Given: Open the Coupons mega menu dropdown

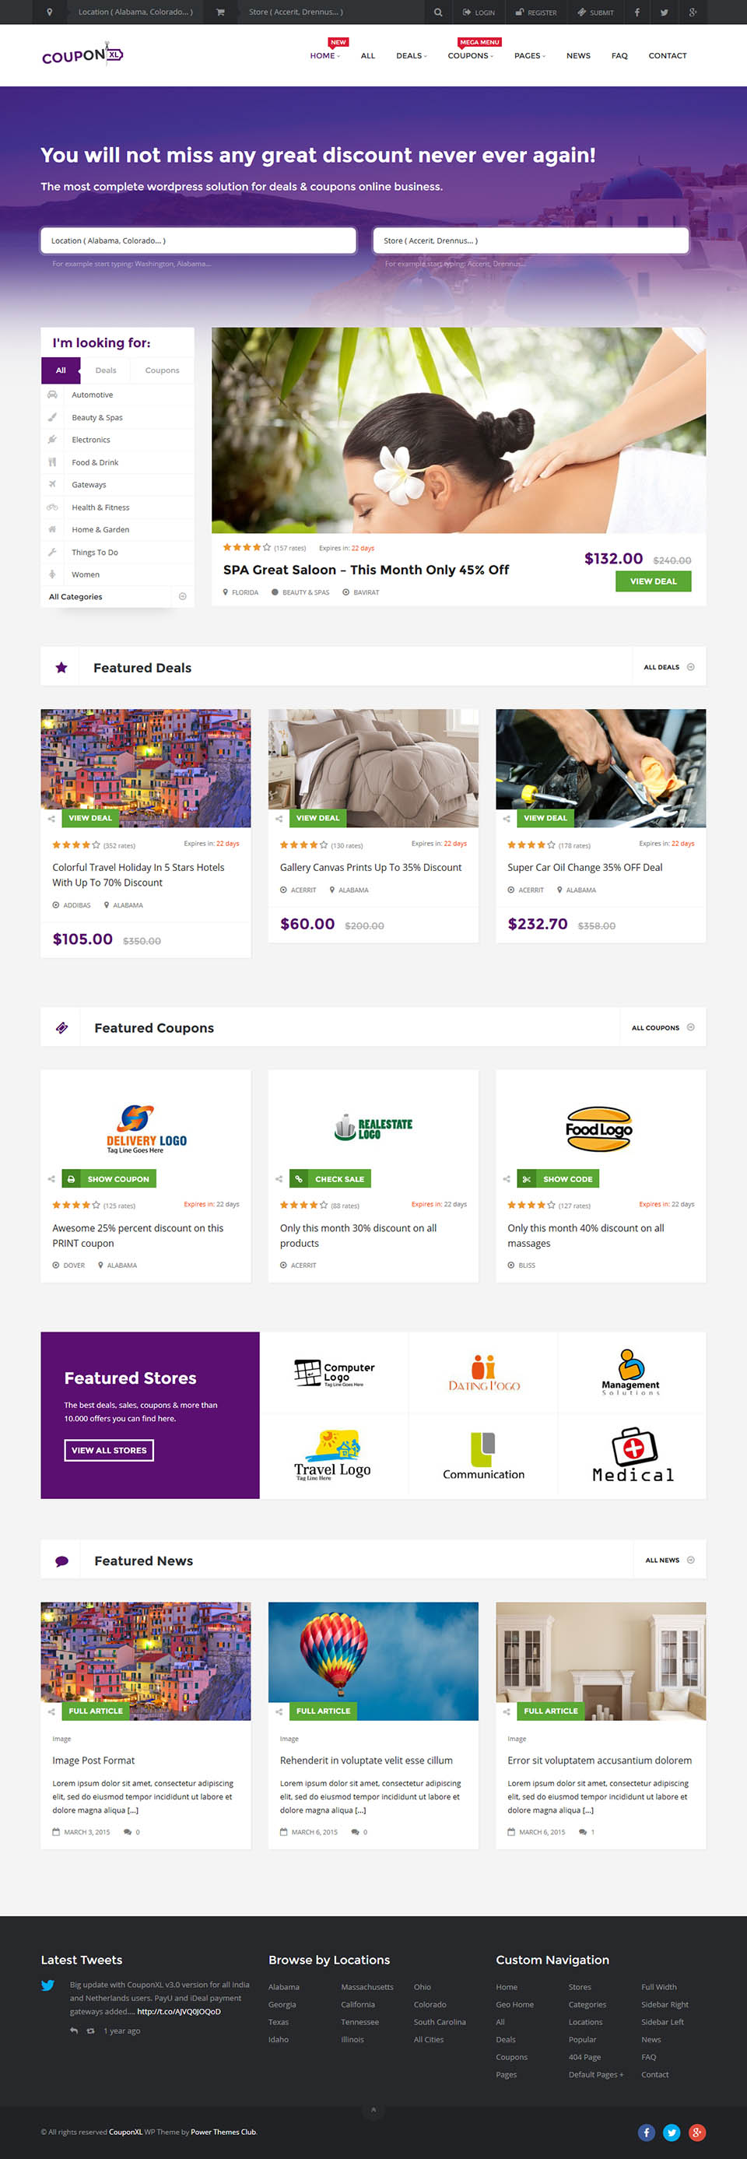Looking at the screenshot, I should pyautogui.click(x=470, y=55).
